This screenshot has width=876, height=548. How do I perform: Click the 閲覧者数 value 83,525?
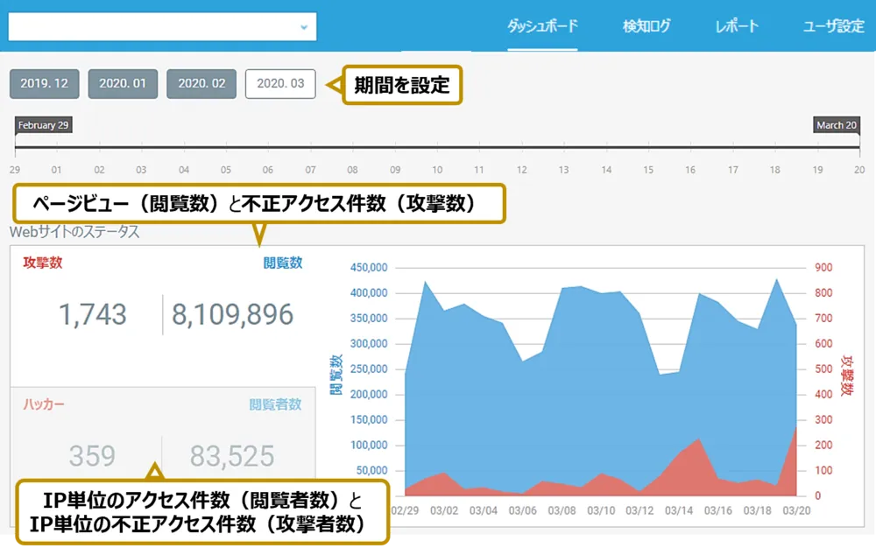coord(232,455)
